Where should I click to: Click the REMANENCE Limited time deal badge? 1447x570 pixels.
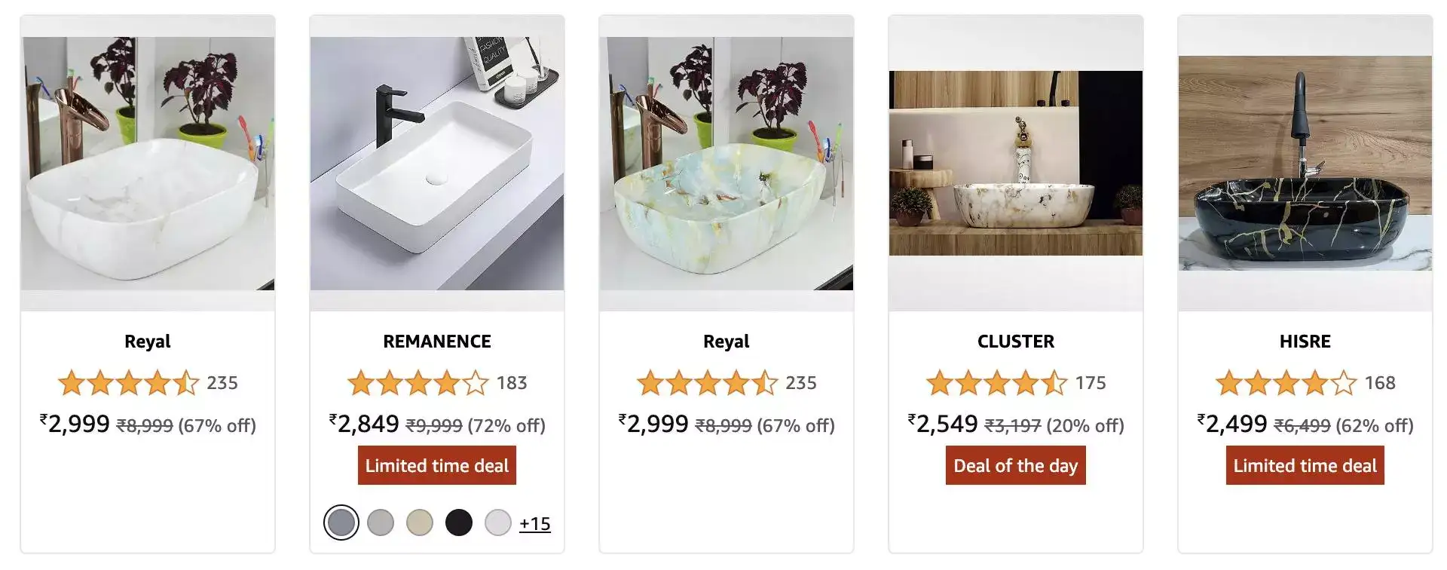pos(437,465)
